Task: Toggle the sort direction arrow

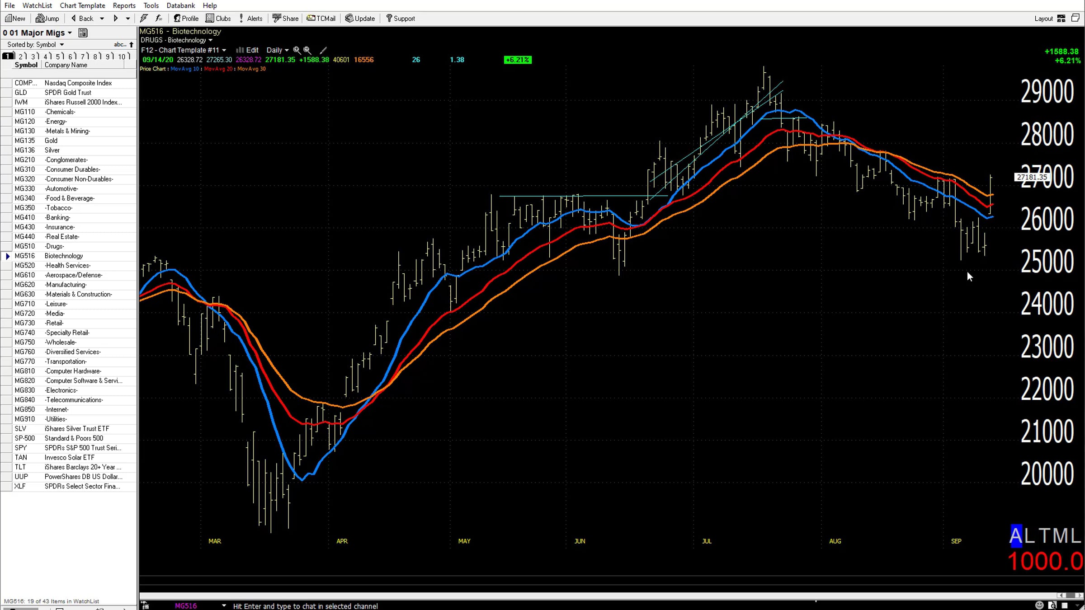Action: [132, 44]
